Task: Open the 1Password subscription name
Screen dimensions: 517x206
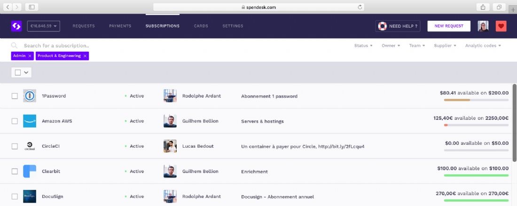Action: [54, 96]
